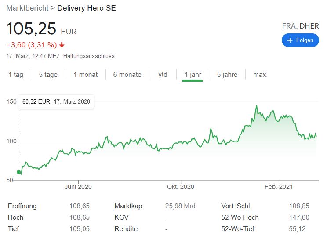Click the plus icon in Folgen button
This screenshot has width=327, height=239.
click(x=290, y=40)
